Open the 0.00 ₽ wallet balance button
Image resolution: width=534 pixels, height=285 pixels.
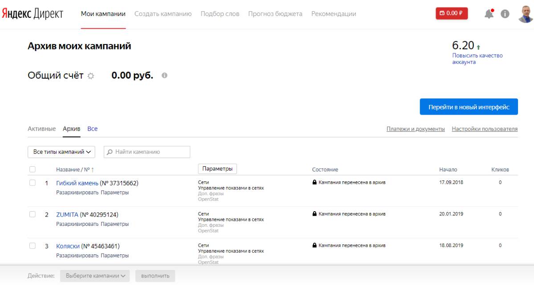click(x=452, y=13)
